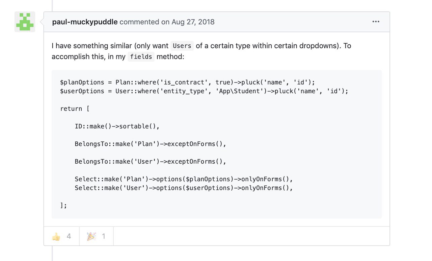Open the paul-muckypuddle username link
This screenshot has width=432, height=261.
[85, 22]
